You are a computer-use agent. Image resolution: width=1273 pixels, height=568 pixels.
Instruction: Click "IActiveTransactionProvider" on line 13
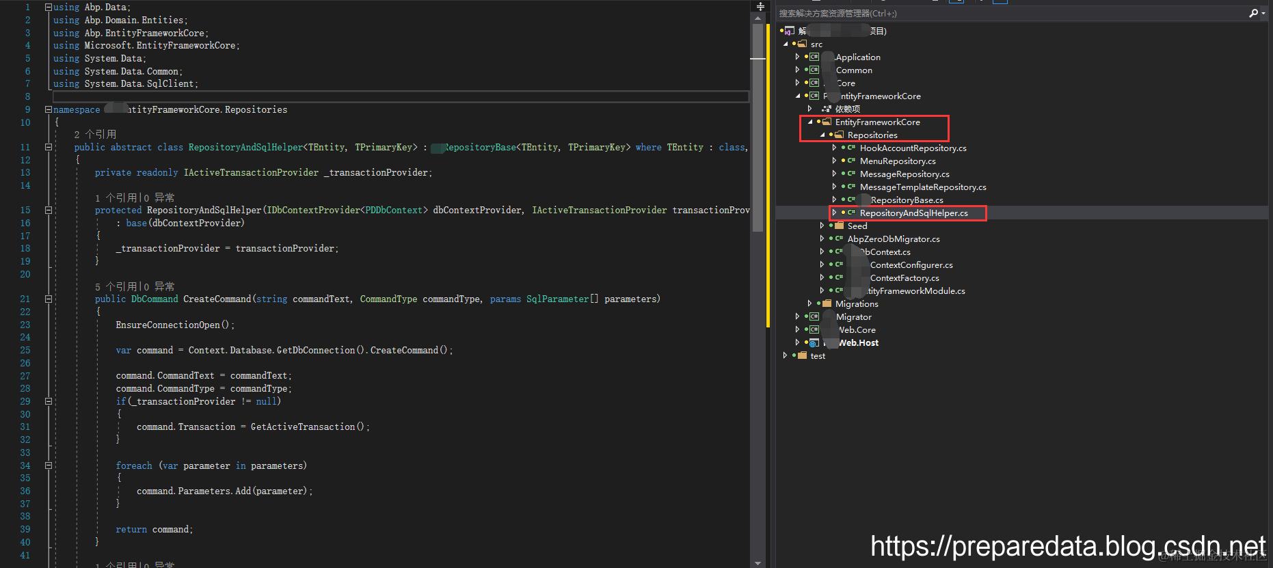coord(251,172)
